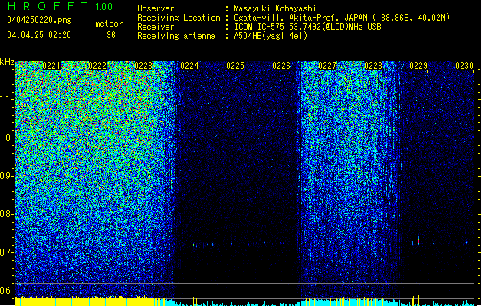Click the 1.1 kHz axis label
Image resolution: width=482 pixels, height=306 pixels.
pyautogui.click(x=7, y=99)
